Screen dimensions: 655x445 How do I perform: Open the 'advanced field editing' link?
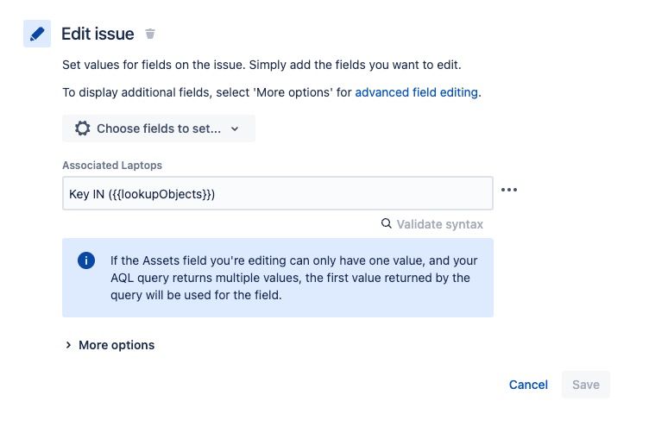(x=416, y=92)
